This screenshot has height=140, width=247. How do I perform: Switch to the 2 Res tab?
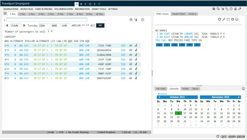point(22,14)
